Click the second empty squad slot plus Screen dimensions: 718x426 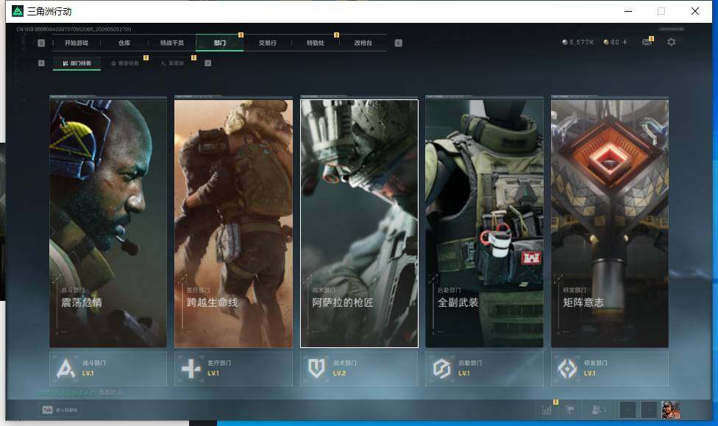tap(649, 410)
